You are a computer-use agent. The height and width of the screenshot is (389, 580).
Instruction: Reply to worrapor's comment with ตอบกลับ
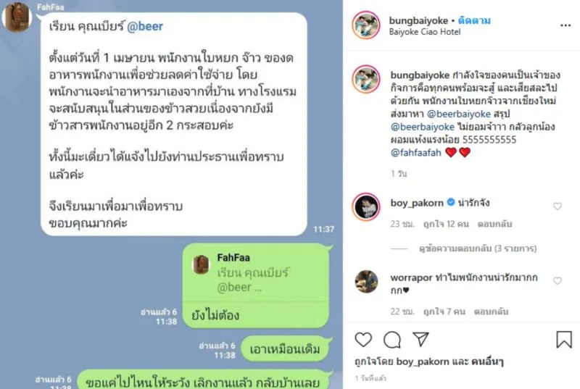492,311
